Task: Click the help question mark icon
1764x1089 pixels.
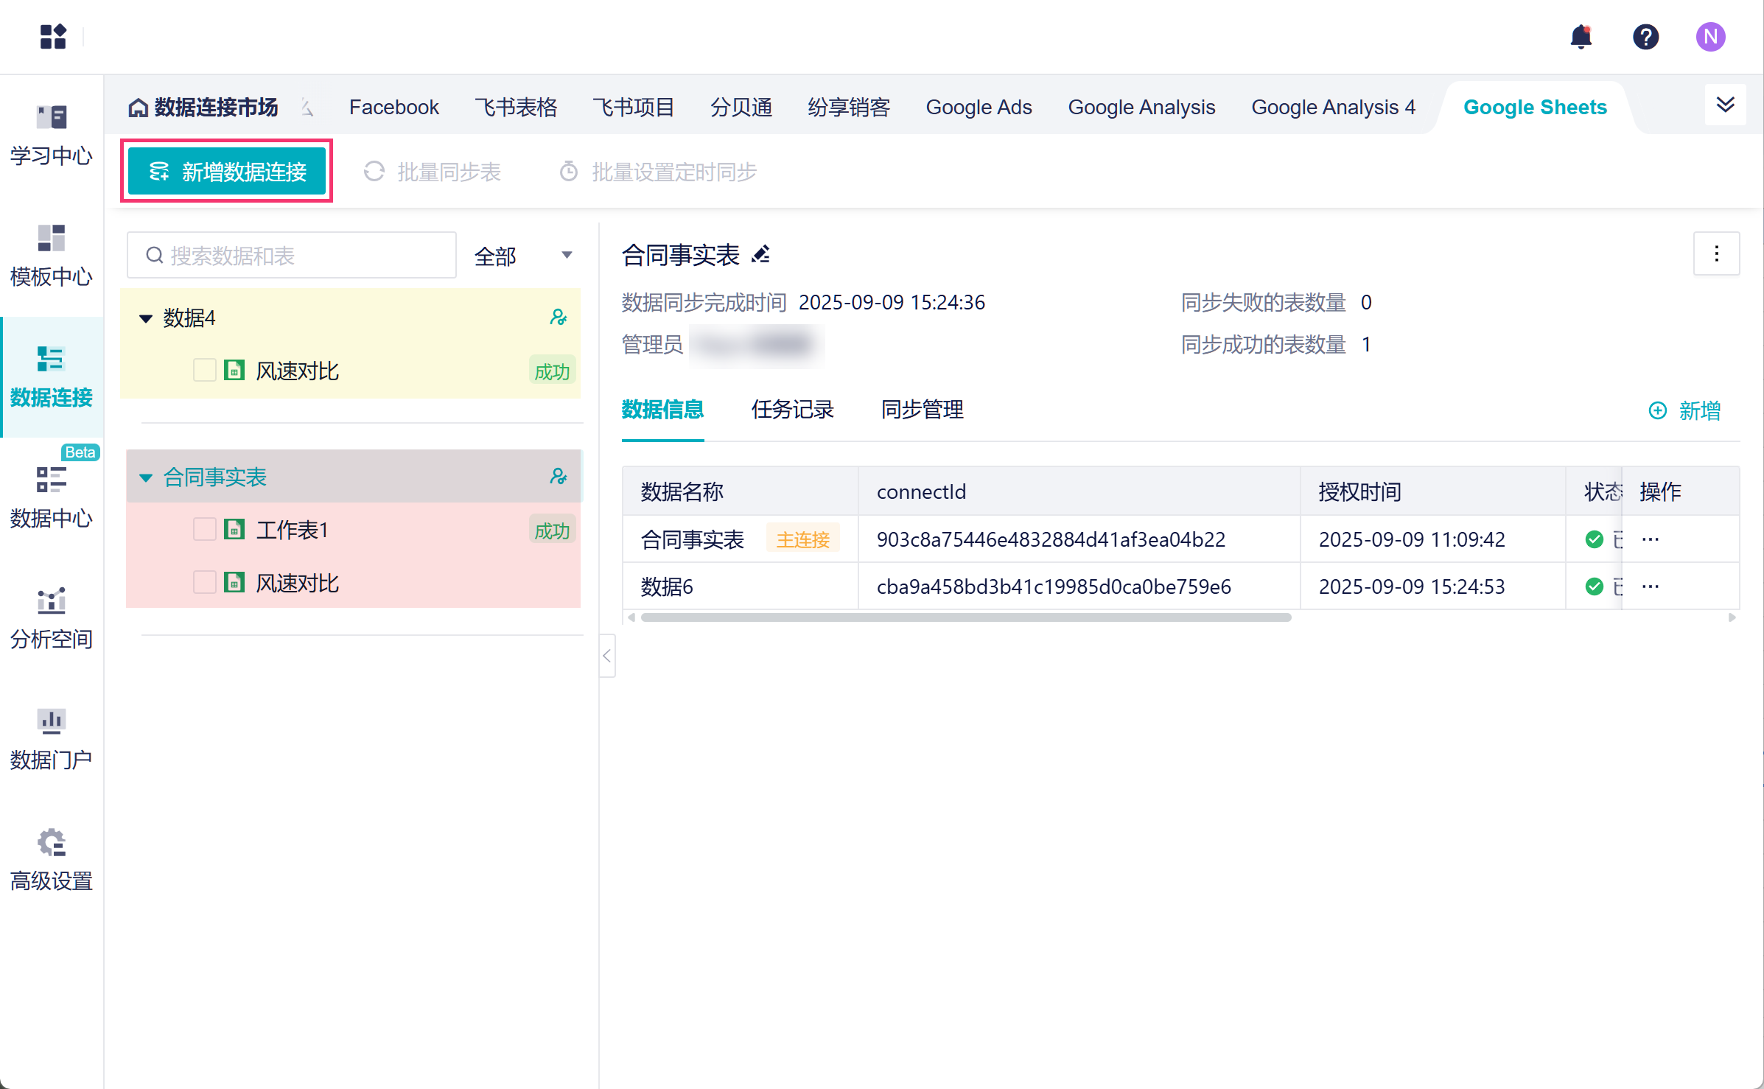Action: coord(1645,36)
